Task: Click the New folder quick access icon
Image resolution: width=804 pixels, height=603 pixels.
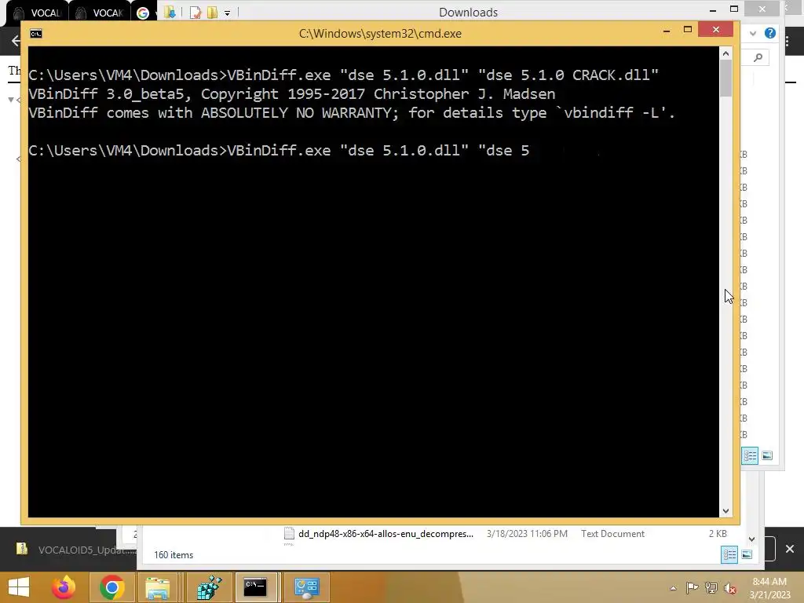Action: point(212,13)
